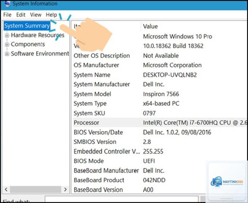The height and width of the screenshot is (203, 248).
Task: Click the value 2.8
Action: click(x=147, y=142)
